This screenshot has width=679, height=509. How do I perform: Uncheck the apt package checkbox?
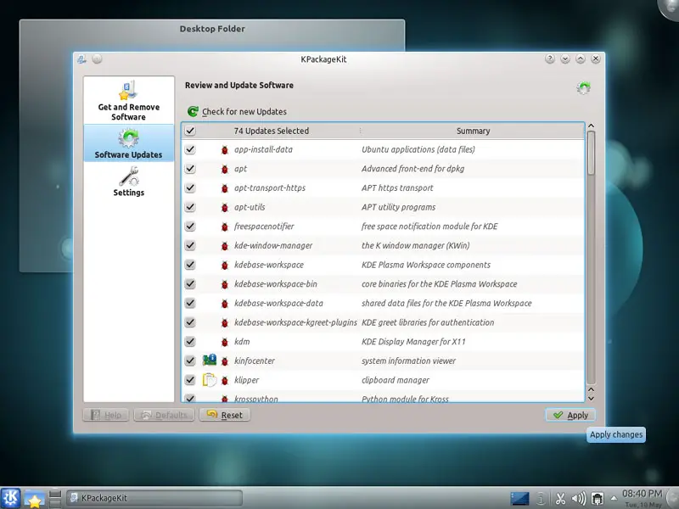coord(190,169)
